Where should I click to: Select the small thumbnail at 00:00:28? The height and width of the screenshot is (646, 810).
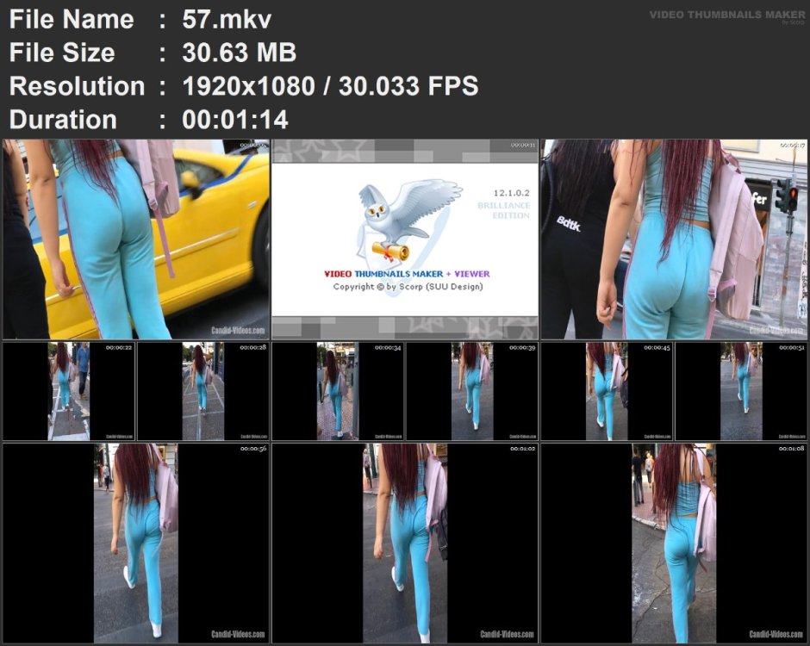click(203, 391)
